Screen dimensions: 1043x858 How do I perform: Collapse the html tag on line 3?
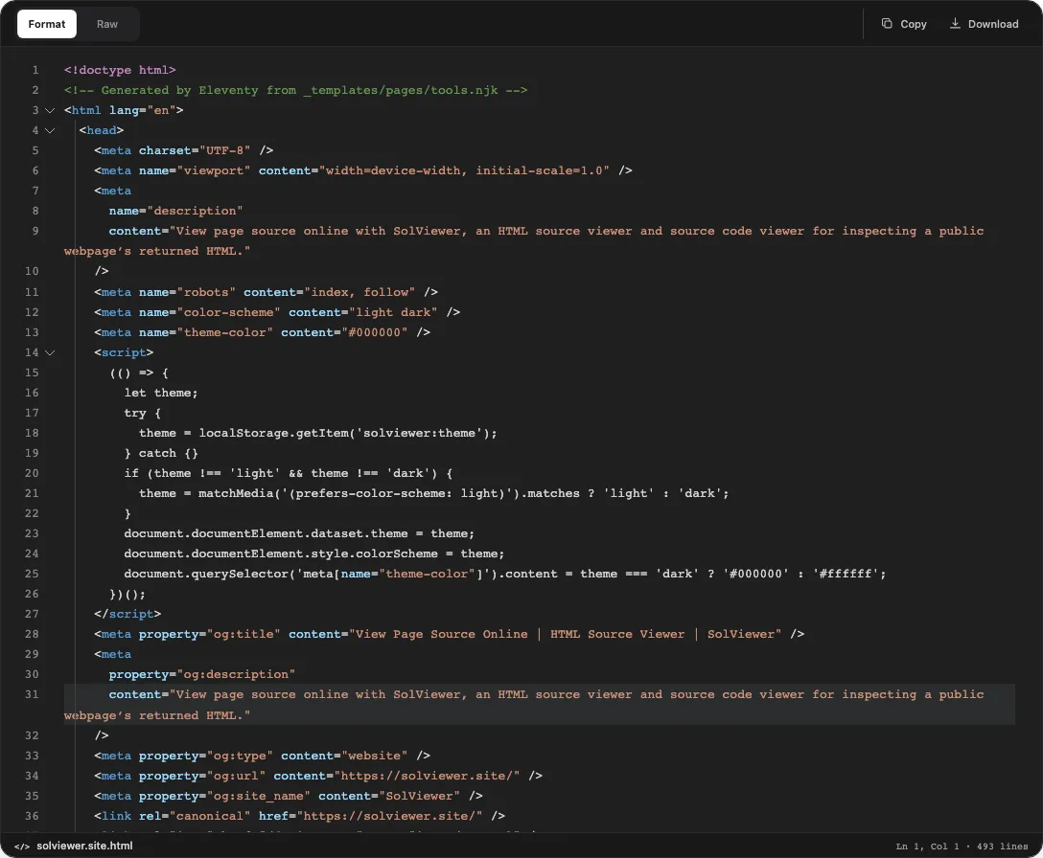pos(50,110)
